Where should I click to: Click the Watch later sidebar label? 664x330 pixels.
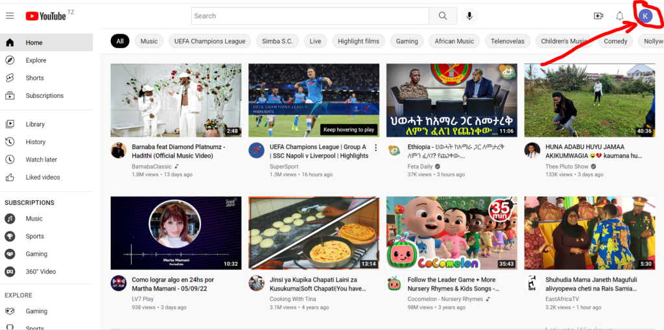(x=41, y=159)
